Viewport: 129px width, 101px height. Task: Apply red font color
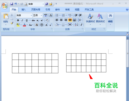tap(25, 25)
